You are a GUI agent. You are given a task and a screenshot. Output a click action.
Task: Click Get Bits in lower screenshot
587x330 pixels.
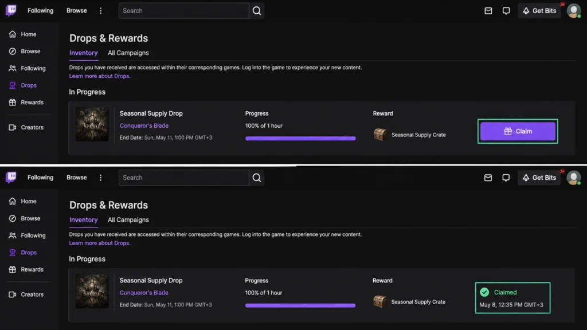coord(539,178)
